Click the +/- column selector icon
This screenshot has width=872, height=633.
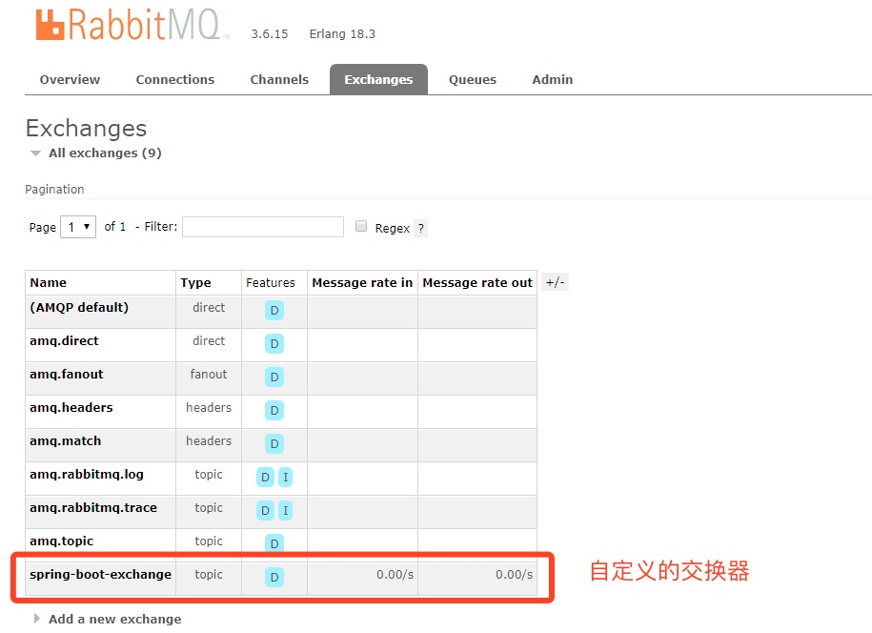pos(555,281)
